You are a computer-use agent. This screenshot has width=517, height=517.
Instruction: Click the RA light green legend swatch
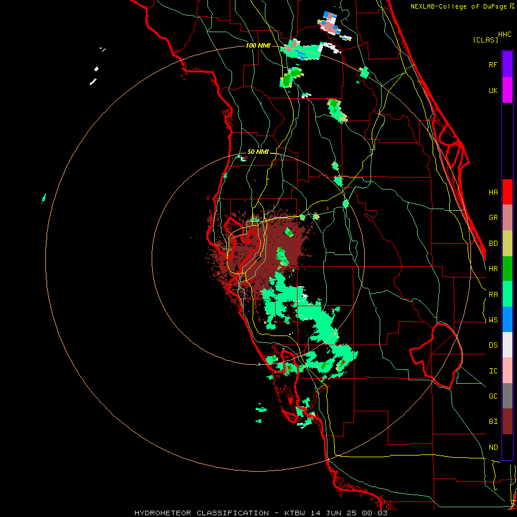click(507, 294)
